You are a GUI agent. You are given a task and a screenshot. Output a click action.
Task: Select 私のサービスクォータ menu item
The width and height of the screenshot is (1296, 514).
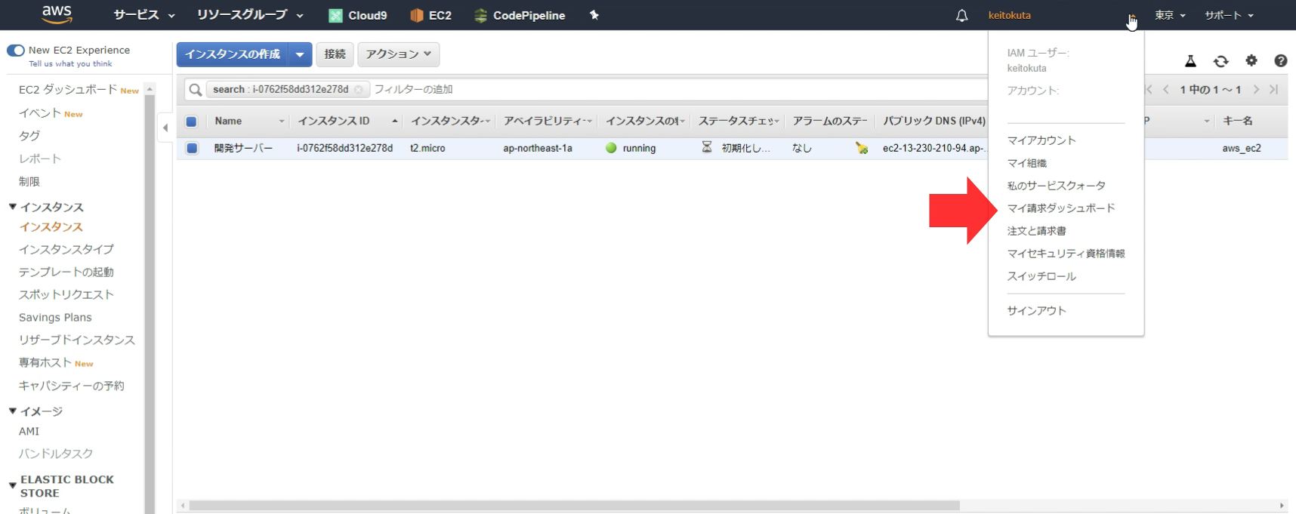pos(1056,186)
